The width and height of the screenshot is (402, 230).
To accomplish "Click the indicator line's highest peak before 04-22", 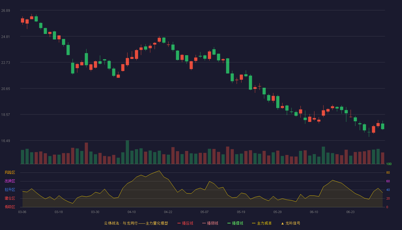I will (x=159, y=171).
